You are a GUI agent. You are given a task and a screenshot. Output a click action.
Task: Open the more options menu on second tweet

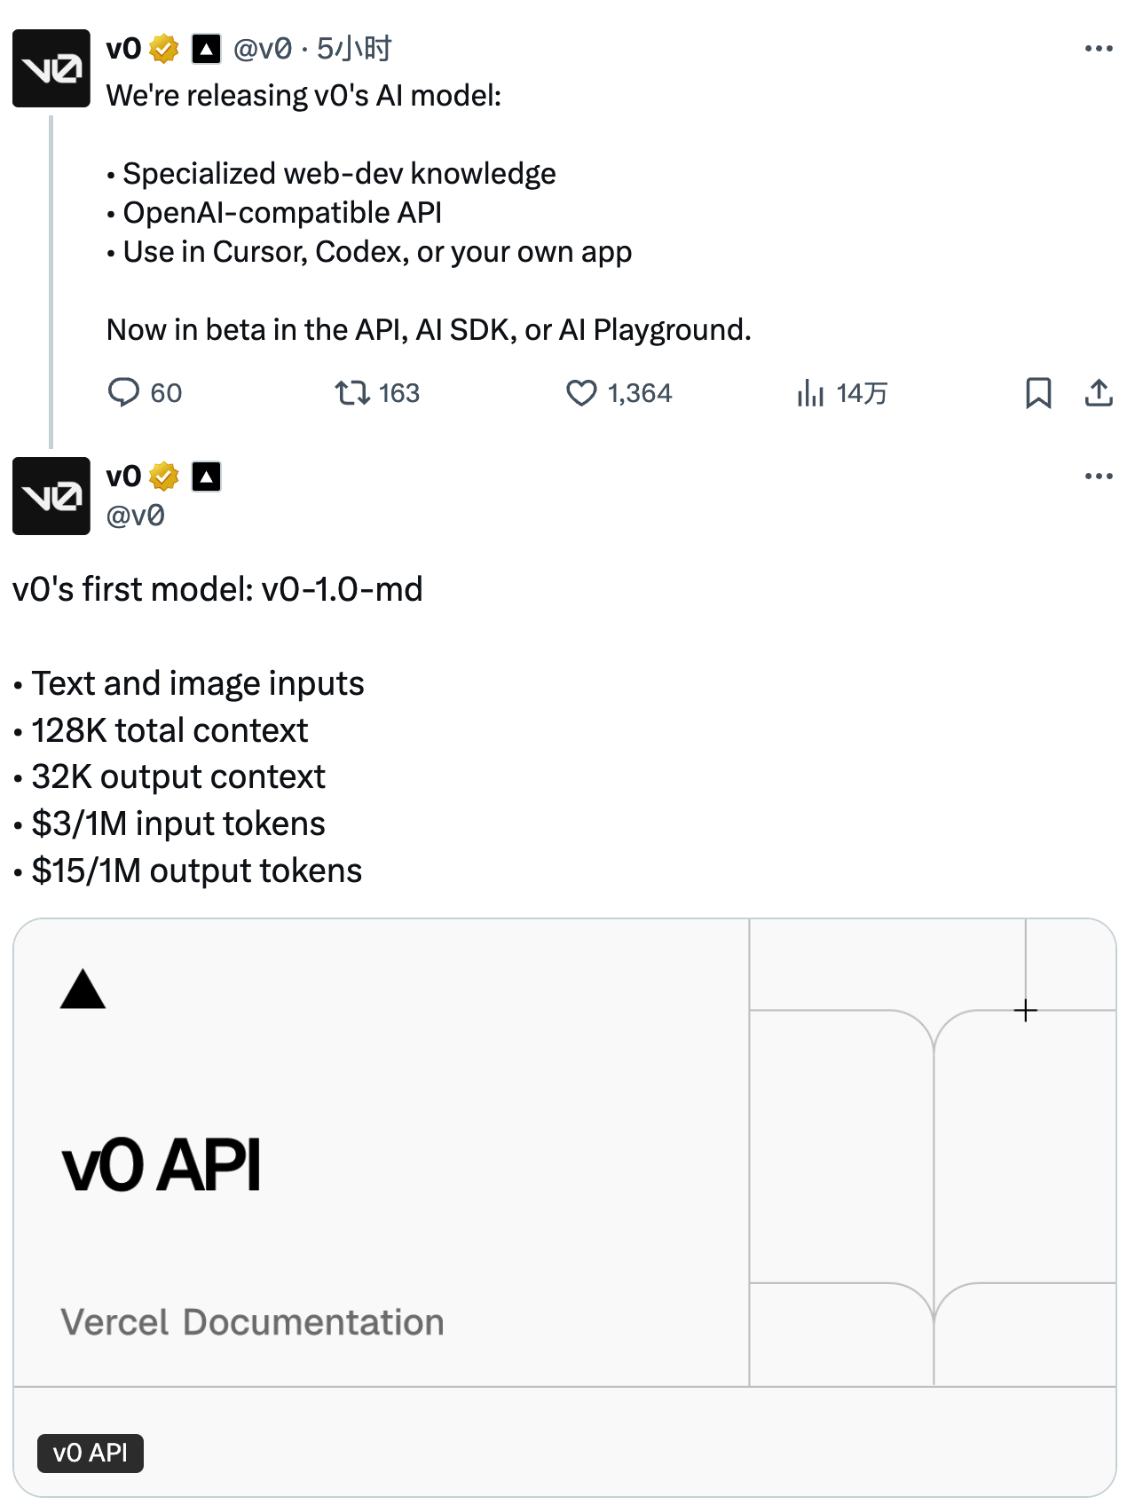click(1098, 477)
